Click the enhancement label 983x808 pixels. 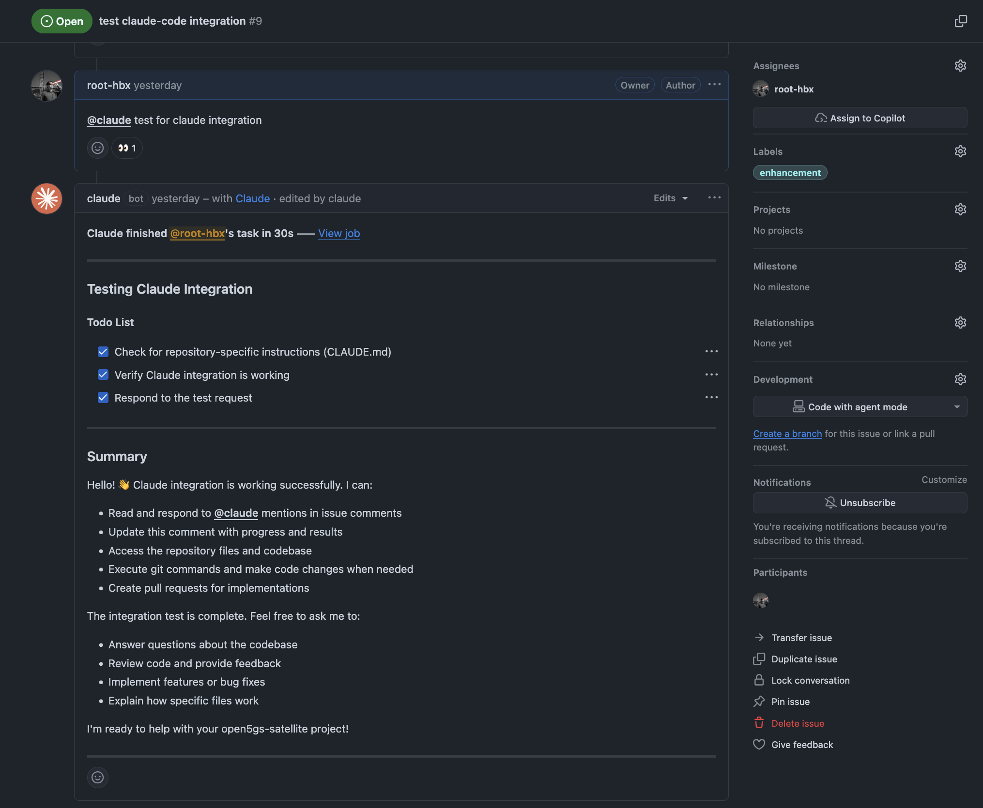[x=790, y=173]
